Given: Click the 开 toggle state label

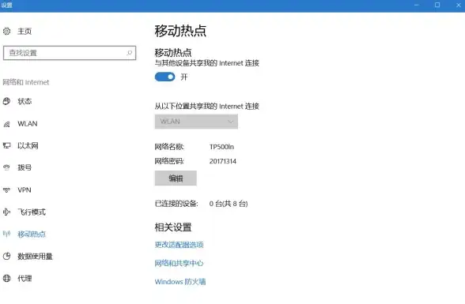Looking at the screenshot, I should pyautogui.click(x=184, y=77).
